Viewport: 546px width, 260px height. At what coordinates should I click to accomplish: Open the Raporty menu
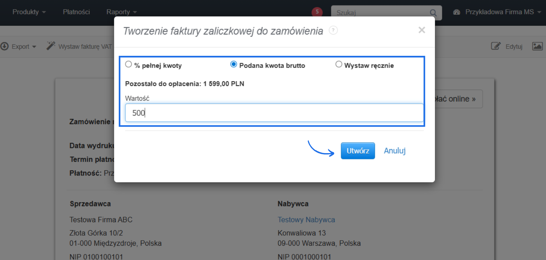click(x=121, y=12)
